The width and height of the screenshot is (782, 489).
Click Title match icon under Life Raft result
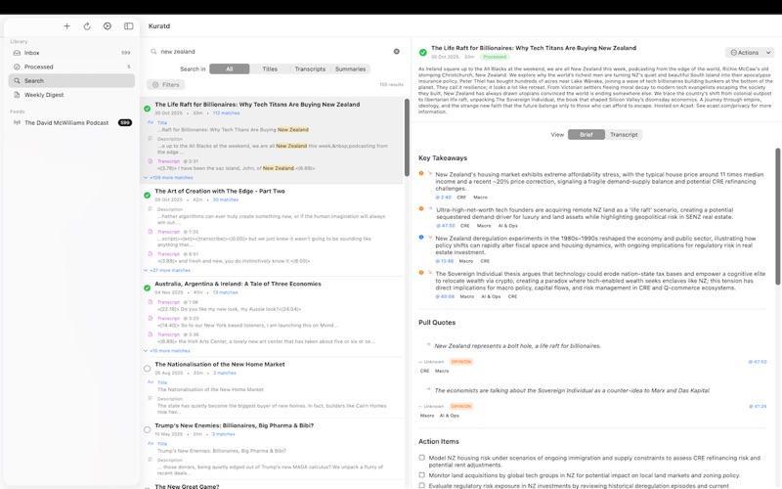tap(151, 122)
